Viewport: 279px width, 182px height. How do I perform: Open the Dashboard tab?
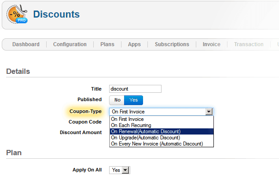click(26, 44)
